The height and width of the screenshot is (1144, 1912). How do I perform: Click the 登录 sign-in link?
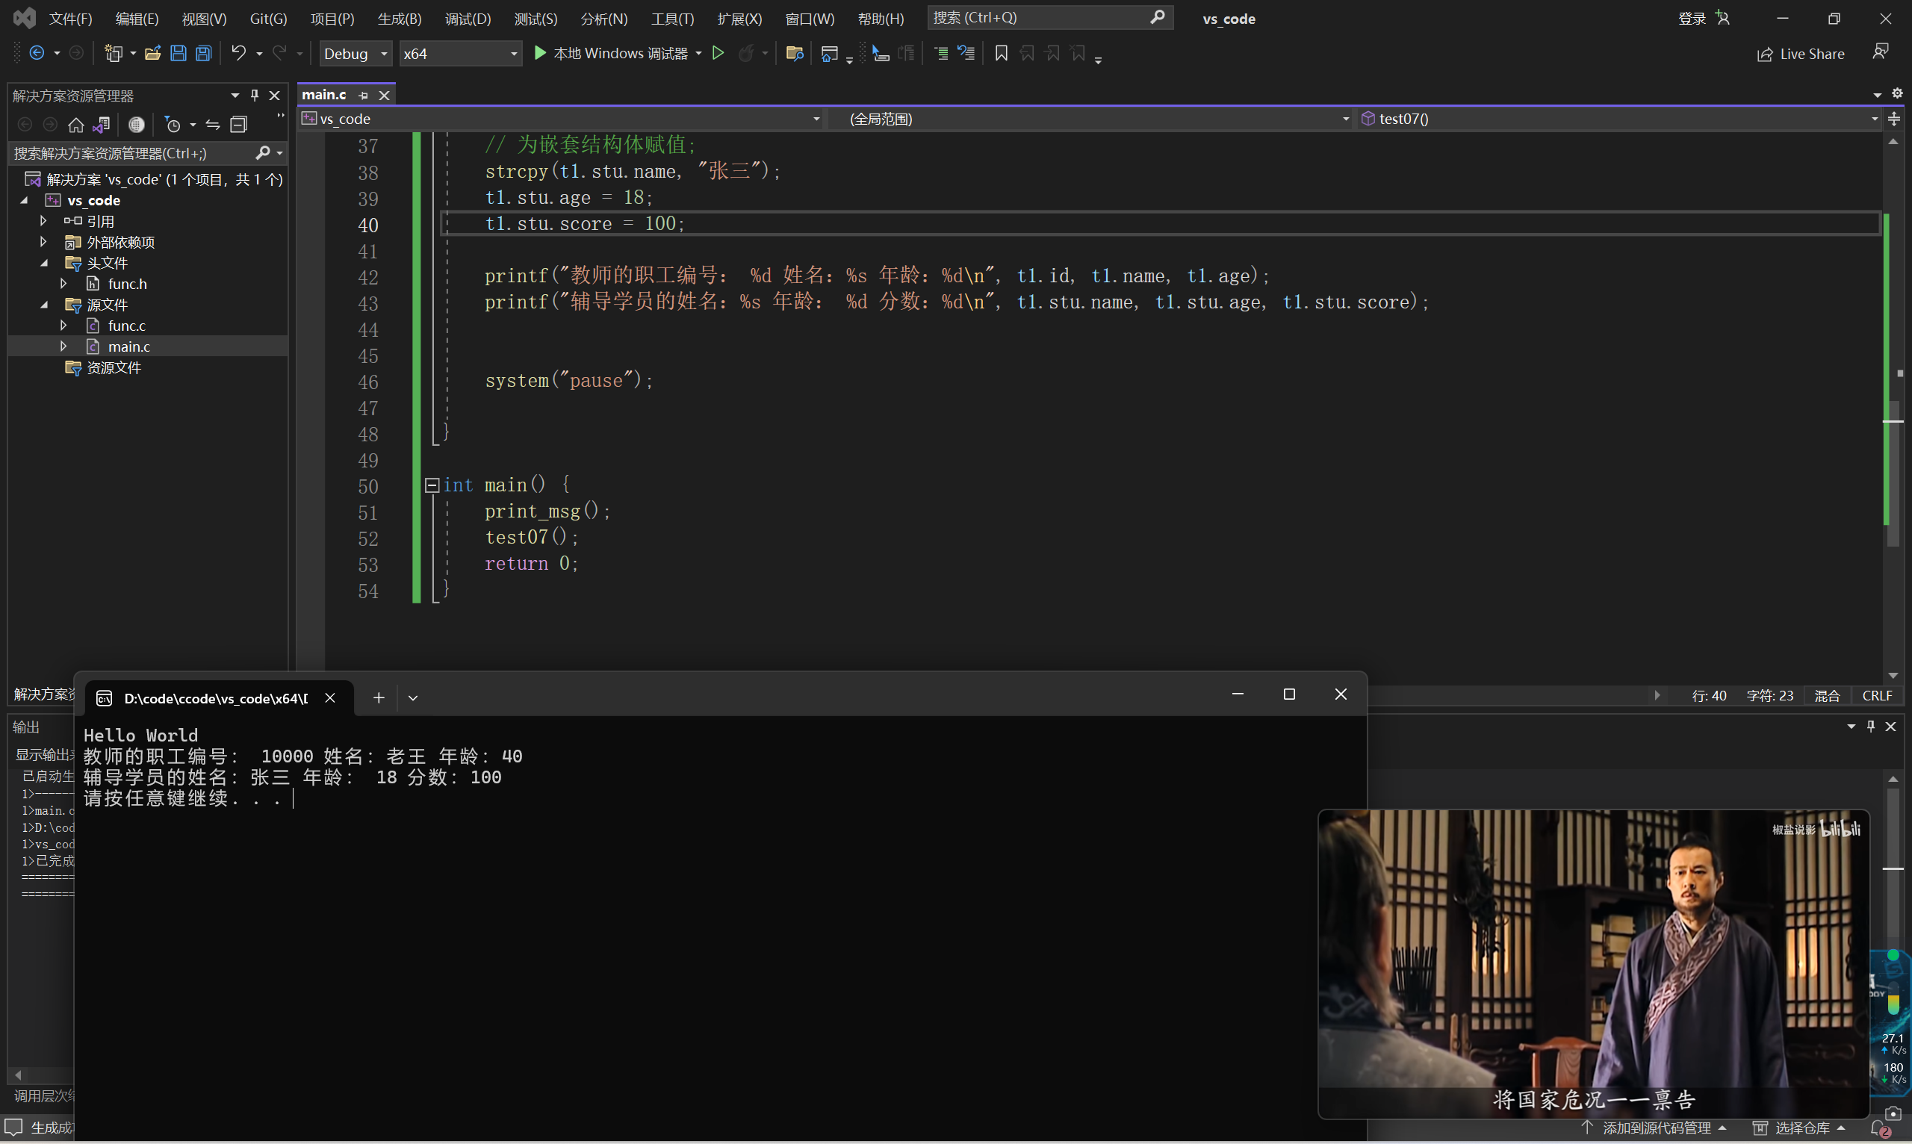pyautogui.click(x=1692, y=19)
